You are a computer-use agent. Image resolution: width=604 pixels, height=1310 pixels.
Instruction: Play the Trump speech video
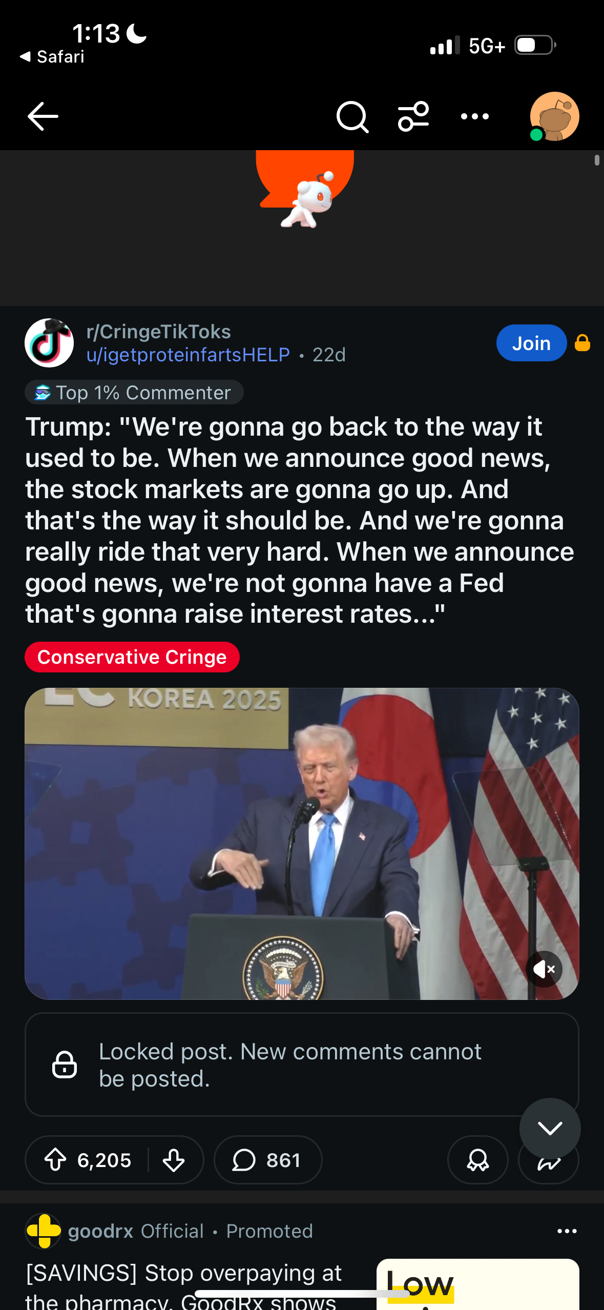(x=302, y=843)
